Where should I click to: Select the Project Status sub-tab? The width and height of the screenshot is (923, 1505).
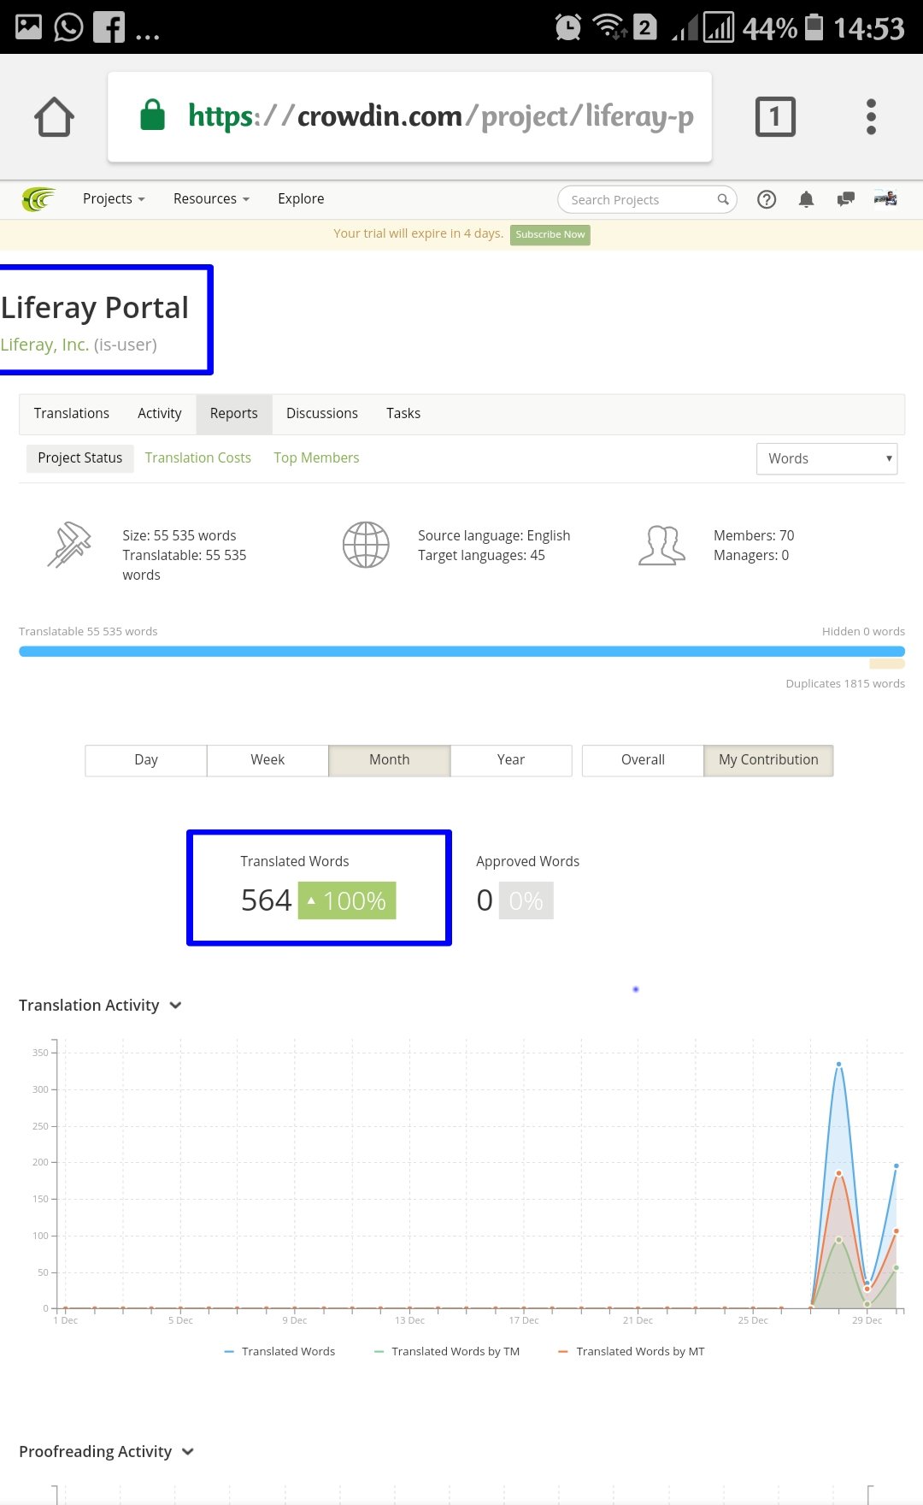click(80, 458)
